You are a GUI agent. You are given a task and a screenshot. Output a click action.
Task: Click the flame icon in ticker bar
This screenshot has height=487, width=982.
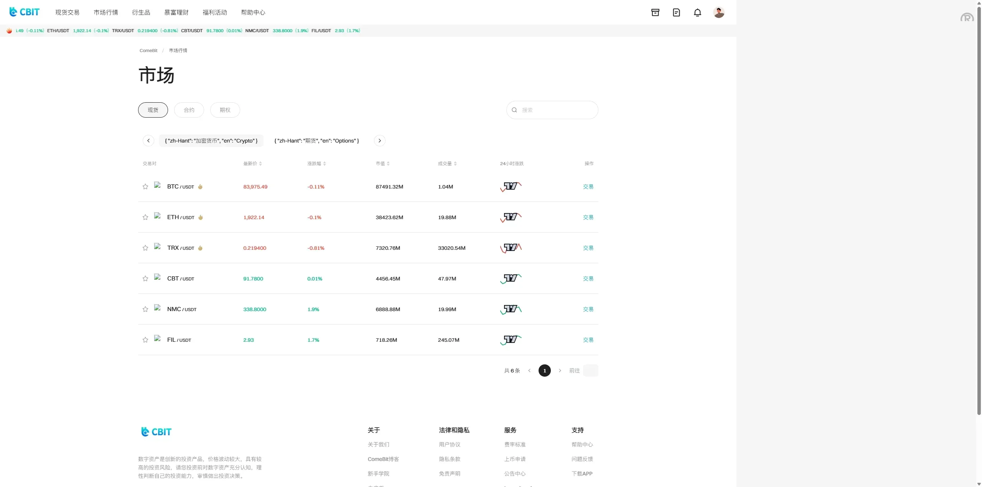[9, 31]
